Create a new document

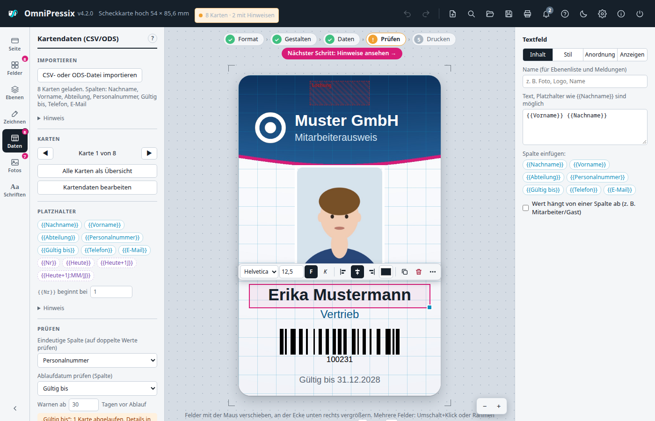452,14
